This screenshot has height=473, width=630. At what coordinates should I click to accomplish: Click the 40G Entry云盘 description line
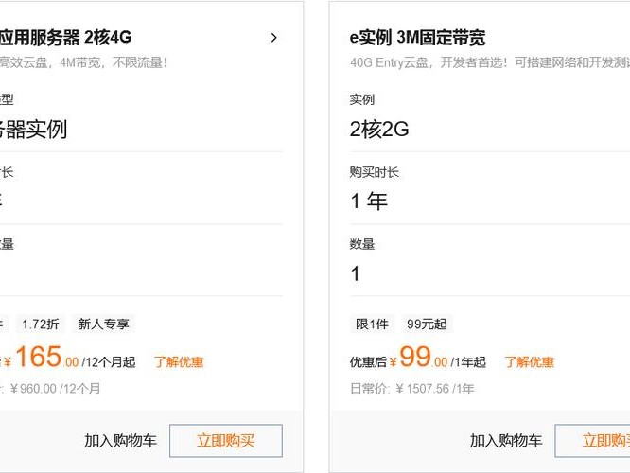(x=490, y=62)
